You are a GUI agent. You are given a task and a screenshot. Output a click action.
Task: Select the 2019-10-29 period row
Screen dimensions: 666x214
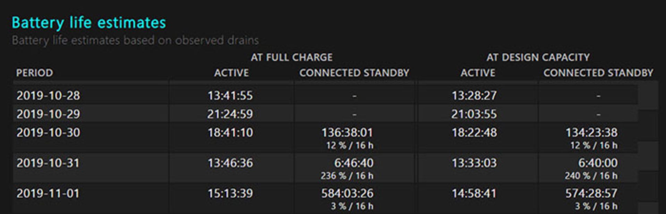48,114
